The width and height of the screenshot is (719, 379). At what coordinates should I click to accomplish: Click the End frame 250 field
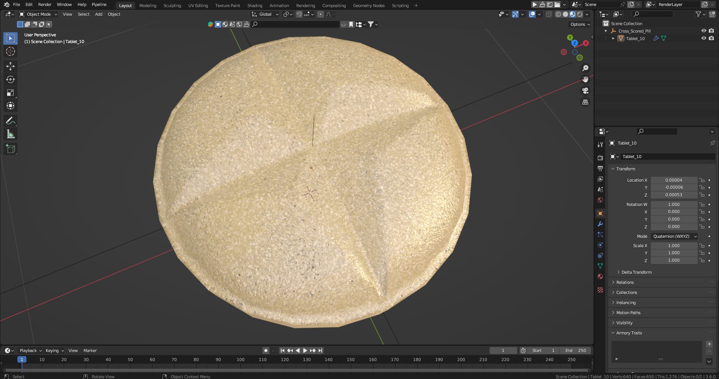tap(576, 351)
